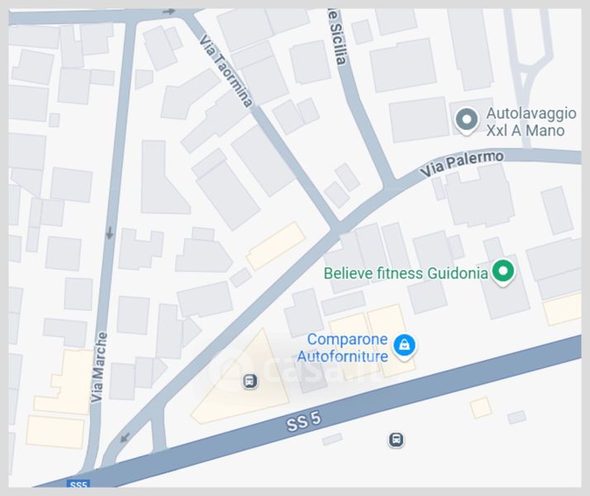Click the diagonal arrow near the SS 5 junction
Image resolution: width=590 pixels, height=496 pixels.
(x=125, y=437)
